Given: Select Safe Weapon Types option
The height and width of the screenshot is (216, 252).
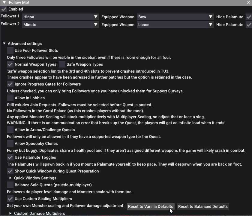Looking at the screenshot, I should [x=62, y=64].
